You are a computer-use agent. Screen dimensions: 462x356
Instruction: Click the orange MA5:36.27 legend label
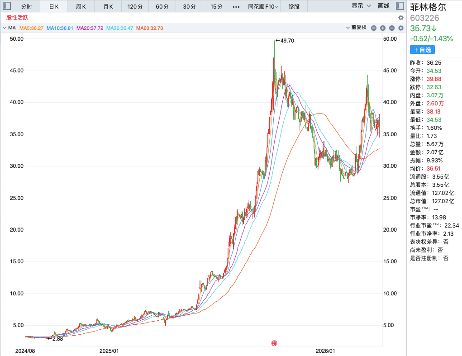pyautogui.click(x=31, y=28)
